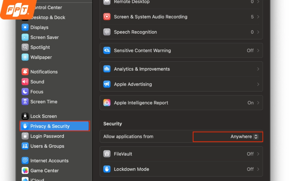Viewport: 290px width, 181px height.
Task: Open Login Password settings label
Action: point(47,136)
